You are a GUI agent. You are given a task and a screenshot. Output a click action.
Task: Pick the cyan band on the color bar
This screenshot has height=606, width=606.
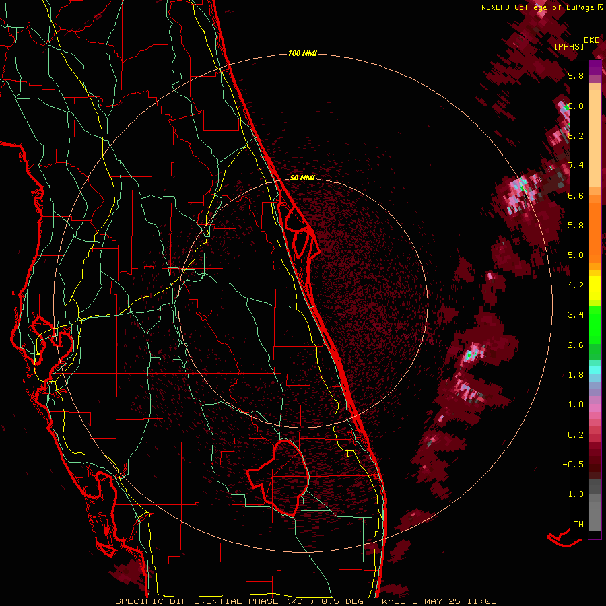pyautogui.click(x=595, y=370)
